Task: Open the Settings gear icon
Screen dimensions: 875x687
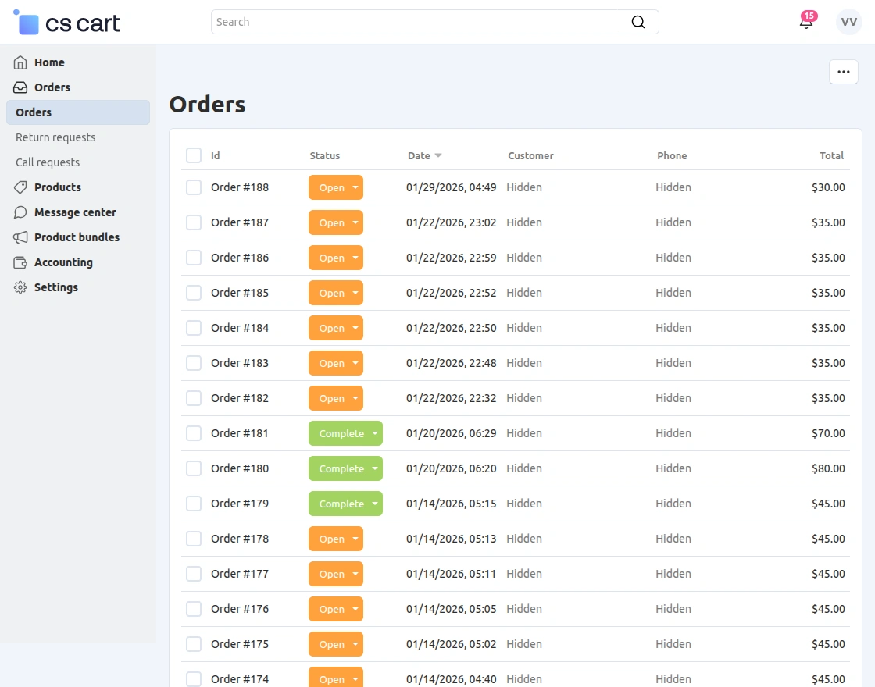Action: [21, 287]
